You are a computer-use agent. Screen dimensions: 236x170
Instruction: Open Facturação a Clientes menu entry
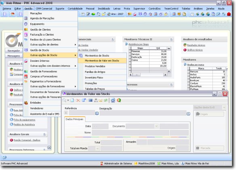51,35
